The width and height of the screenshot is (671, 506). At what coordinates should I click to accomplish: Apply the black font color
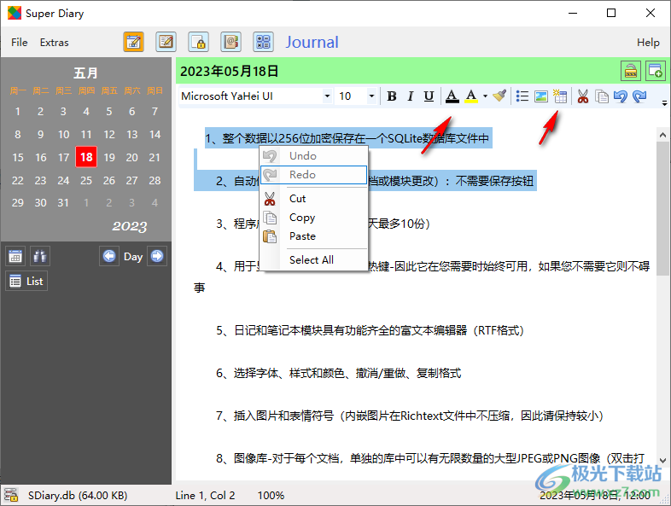[452, 96]
